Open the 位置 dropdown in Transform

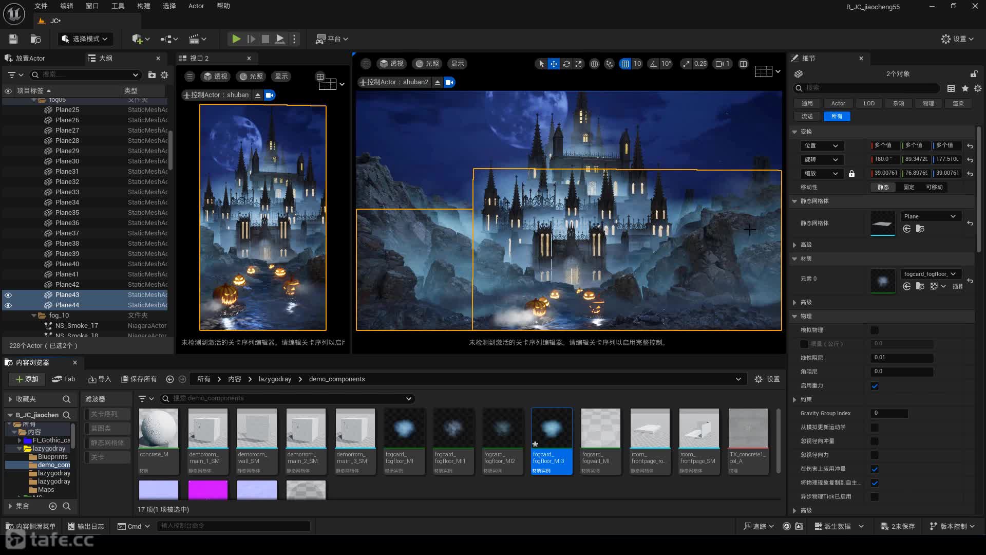[822, 146]
